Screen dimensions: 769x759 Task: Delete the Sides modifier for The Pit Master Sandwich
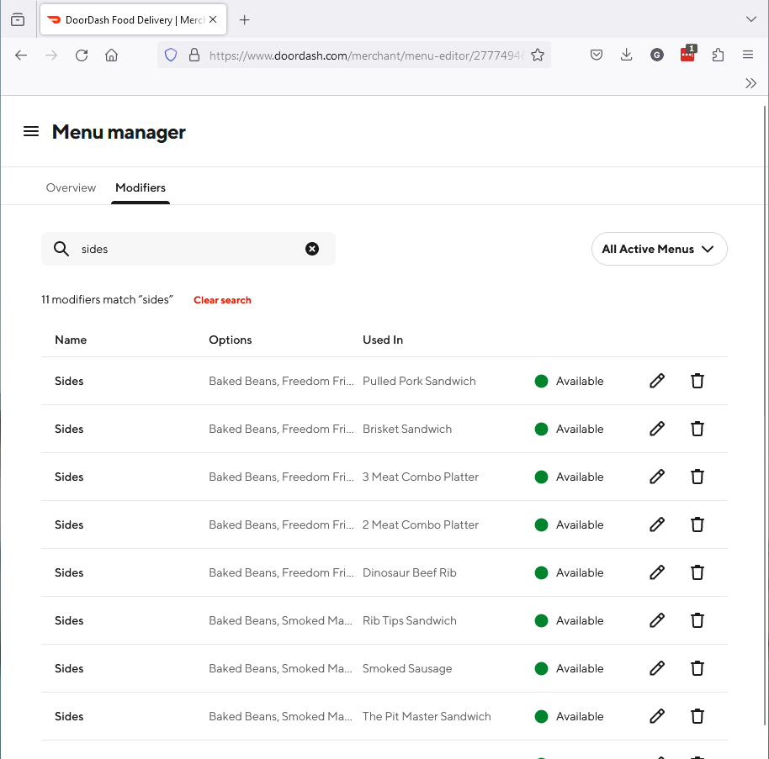697,716
